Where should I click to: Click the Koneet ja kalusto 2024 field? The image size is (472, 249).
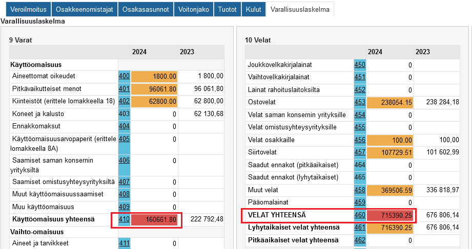coord(154,114)
